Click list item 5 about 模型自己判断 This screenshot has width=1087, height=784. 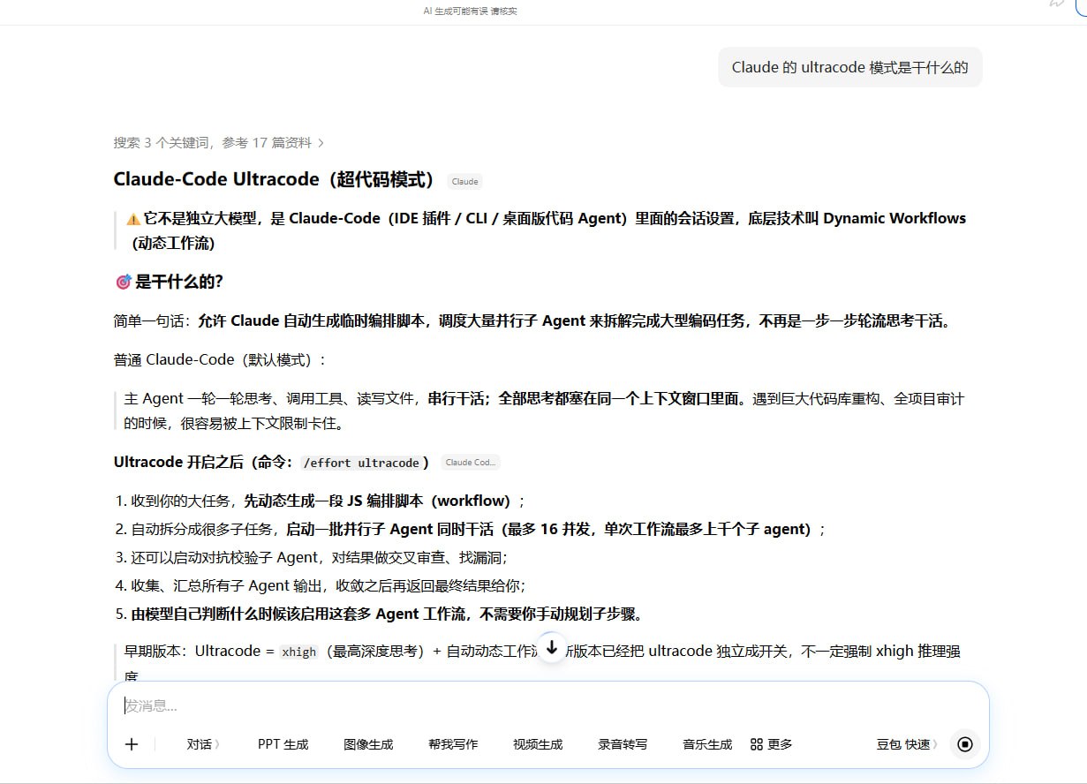click(381, 614)
